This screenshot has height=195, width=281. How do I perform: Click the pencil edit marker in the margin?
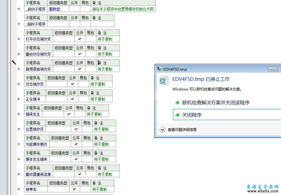(14, 62)
